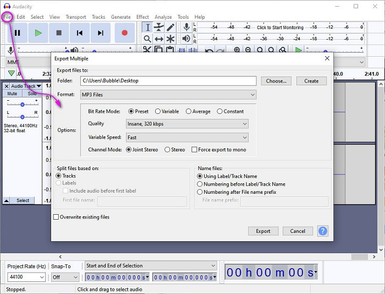
Task: Select Using Label/Track Name option
Action: pyautogui.click(x=227, y=176)
